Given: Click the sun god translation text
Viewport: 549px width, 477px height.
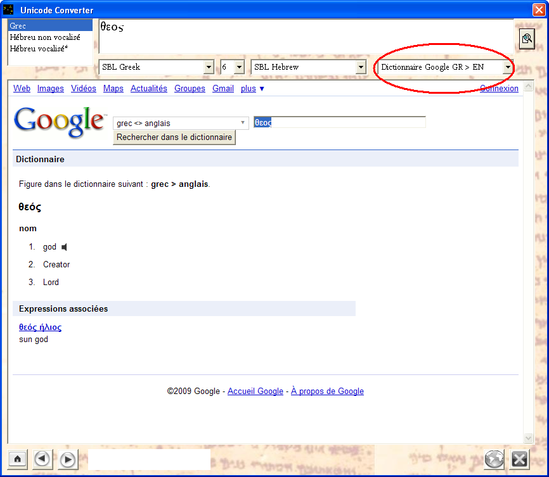Looking at the screenshot, I should pyautogui.click(x=34, y=340).
